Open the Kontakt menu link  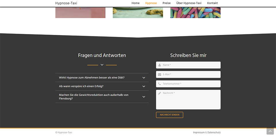click(212, 3)
